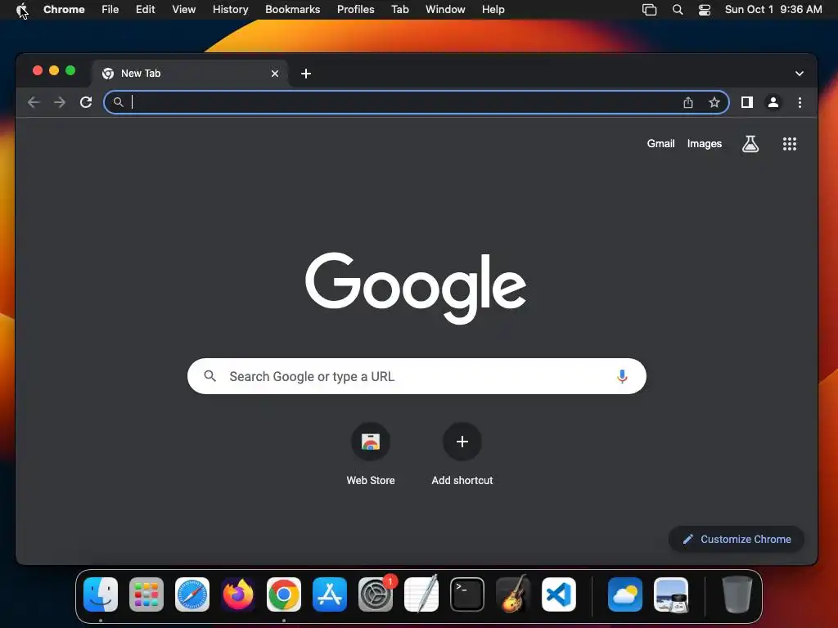Viewport: 838px width, 628px height.
Task: Launch Terminal from the dock
Action: (x=467, y=594)
